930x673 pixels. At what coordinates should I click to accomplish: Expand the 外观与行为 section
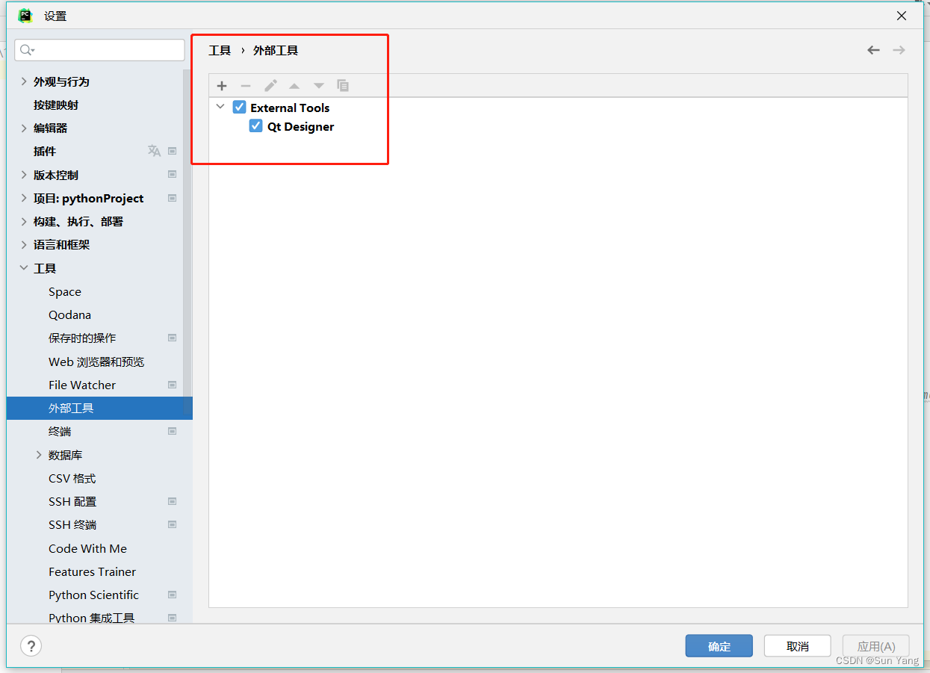[24, 81]
